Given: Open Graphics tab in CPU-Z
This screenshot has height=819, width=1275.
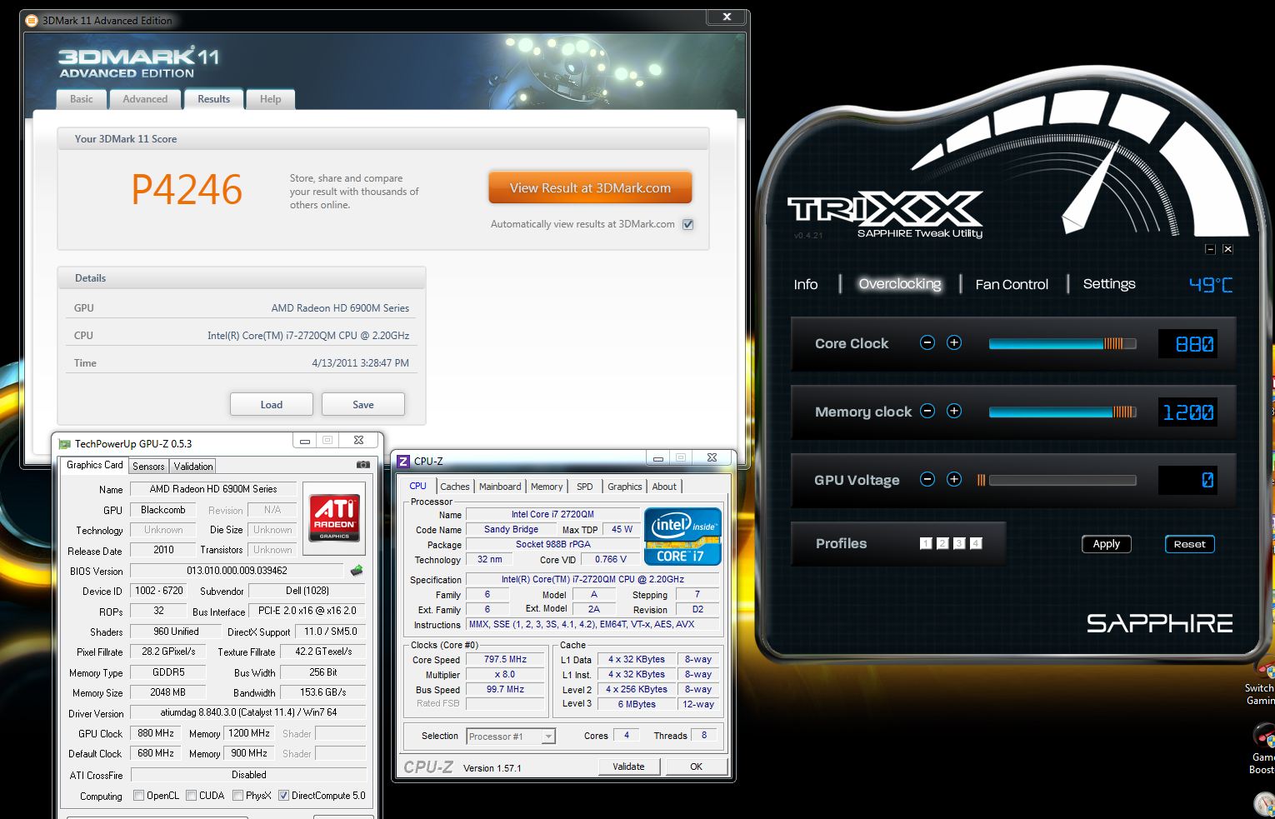Looking at the screenshot, I should 625,487.
